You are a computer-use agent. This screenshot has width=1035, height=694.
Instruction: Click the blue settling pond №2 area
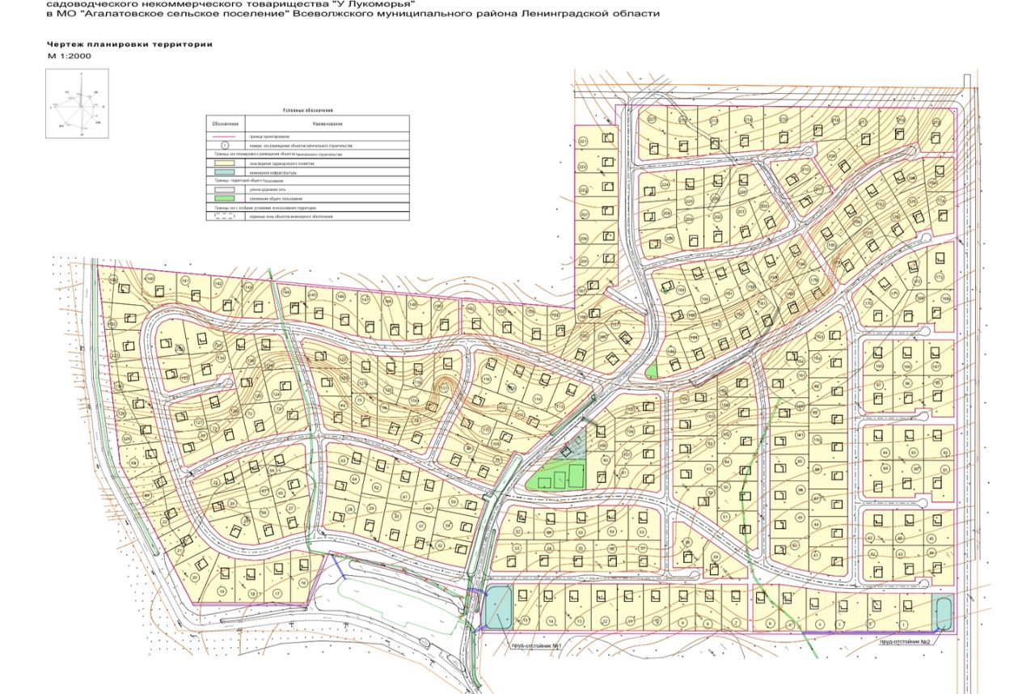coord(944,614)
